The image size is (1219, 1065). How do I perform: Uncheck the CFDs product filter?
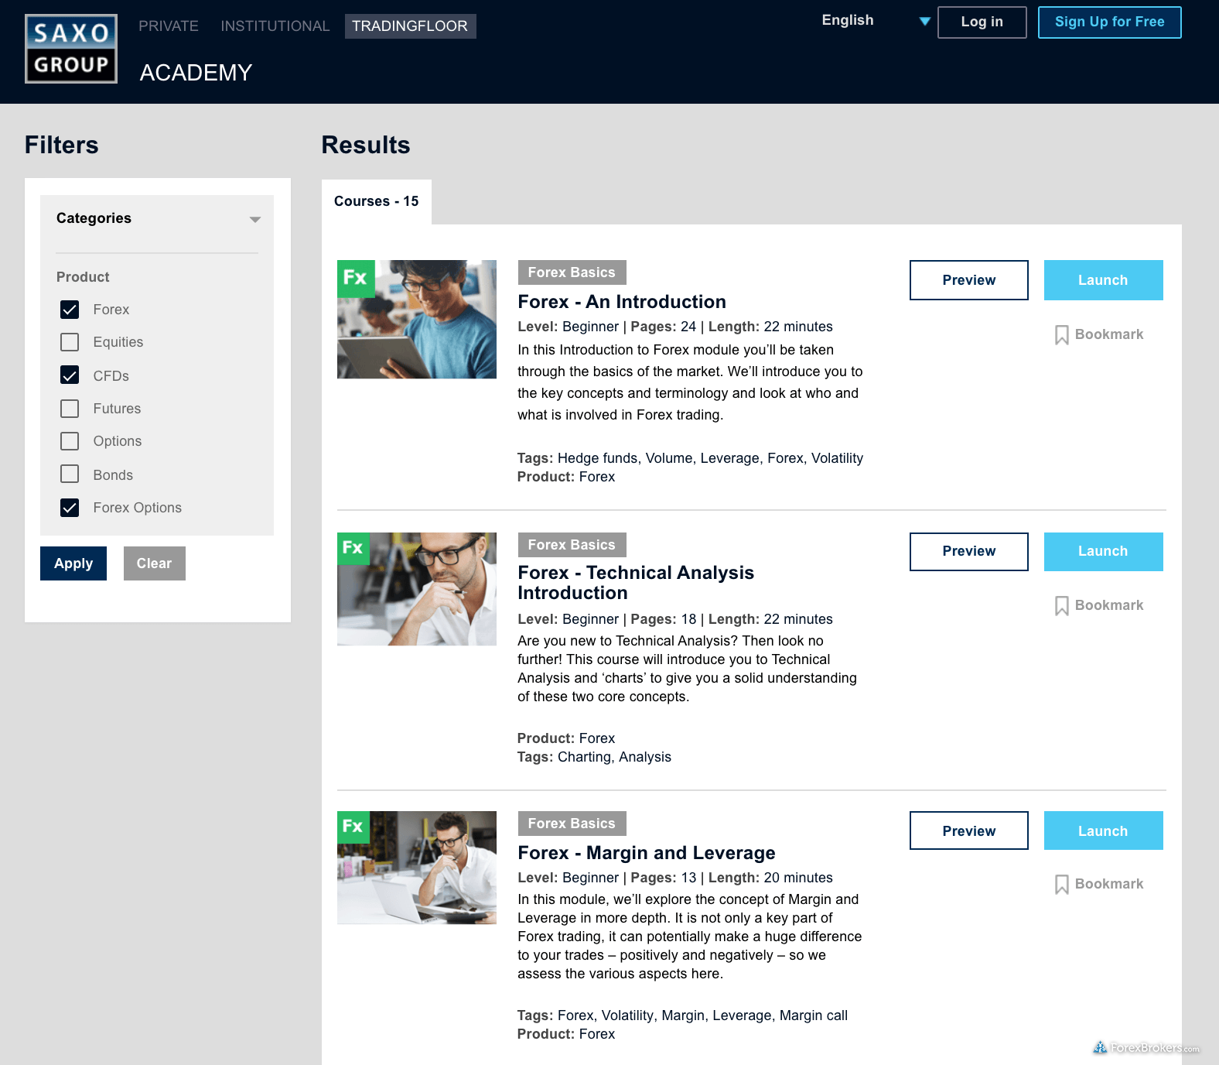[x=70, y=375]
